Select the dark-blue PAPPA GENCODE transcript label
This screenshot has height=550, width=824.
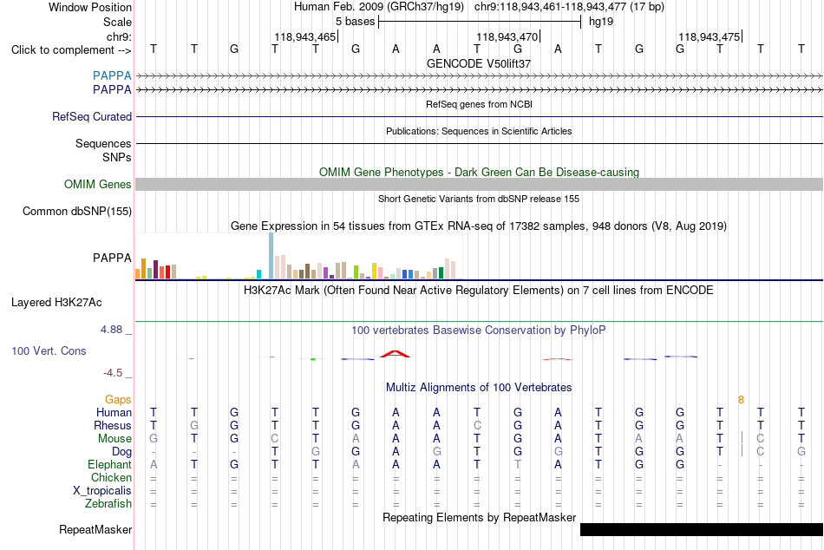point(112,90)
